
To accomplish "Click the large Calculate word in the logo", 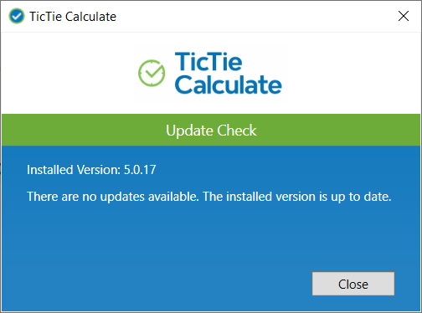I will (229, 85).
